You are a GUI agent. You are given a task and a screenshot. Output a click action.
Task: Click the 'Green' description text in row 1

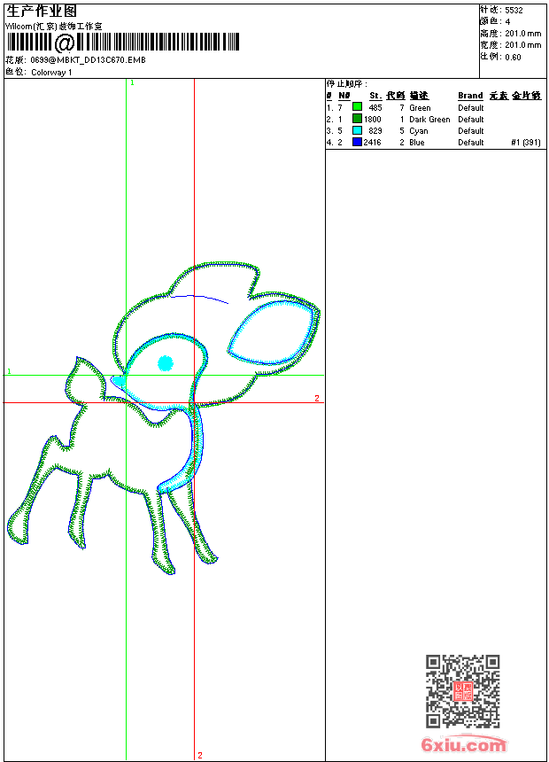pyautogui.click(x=420, y=108)
